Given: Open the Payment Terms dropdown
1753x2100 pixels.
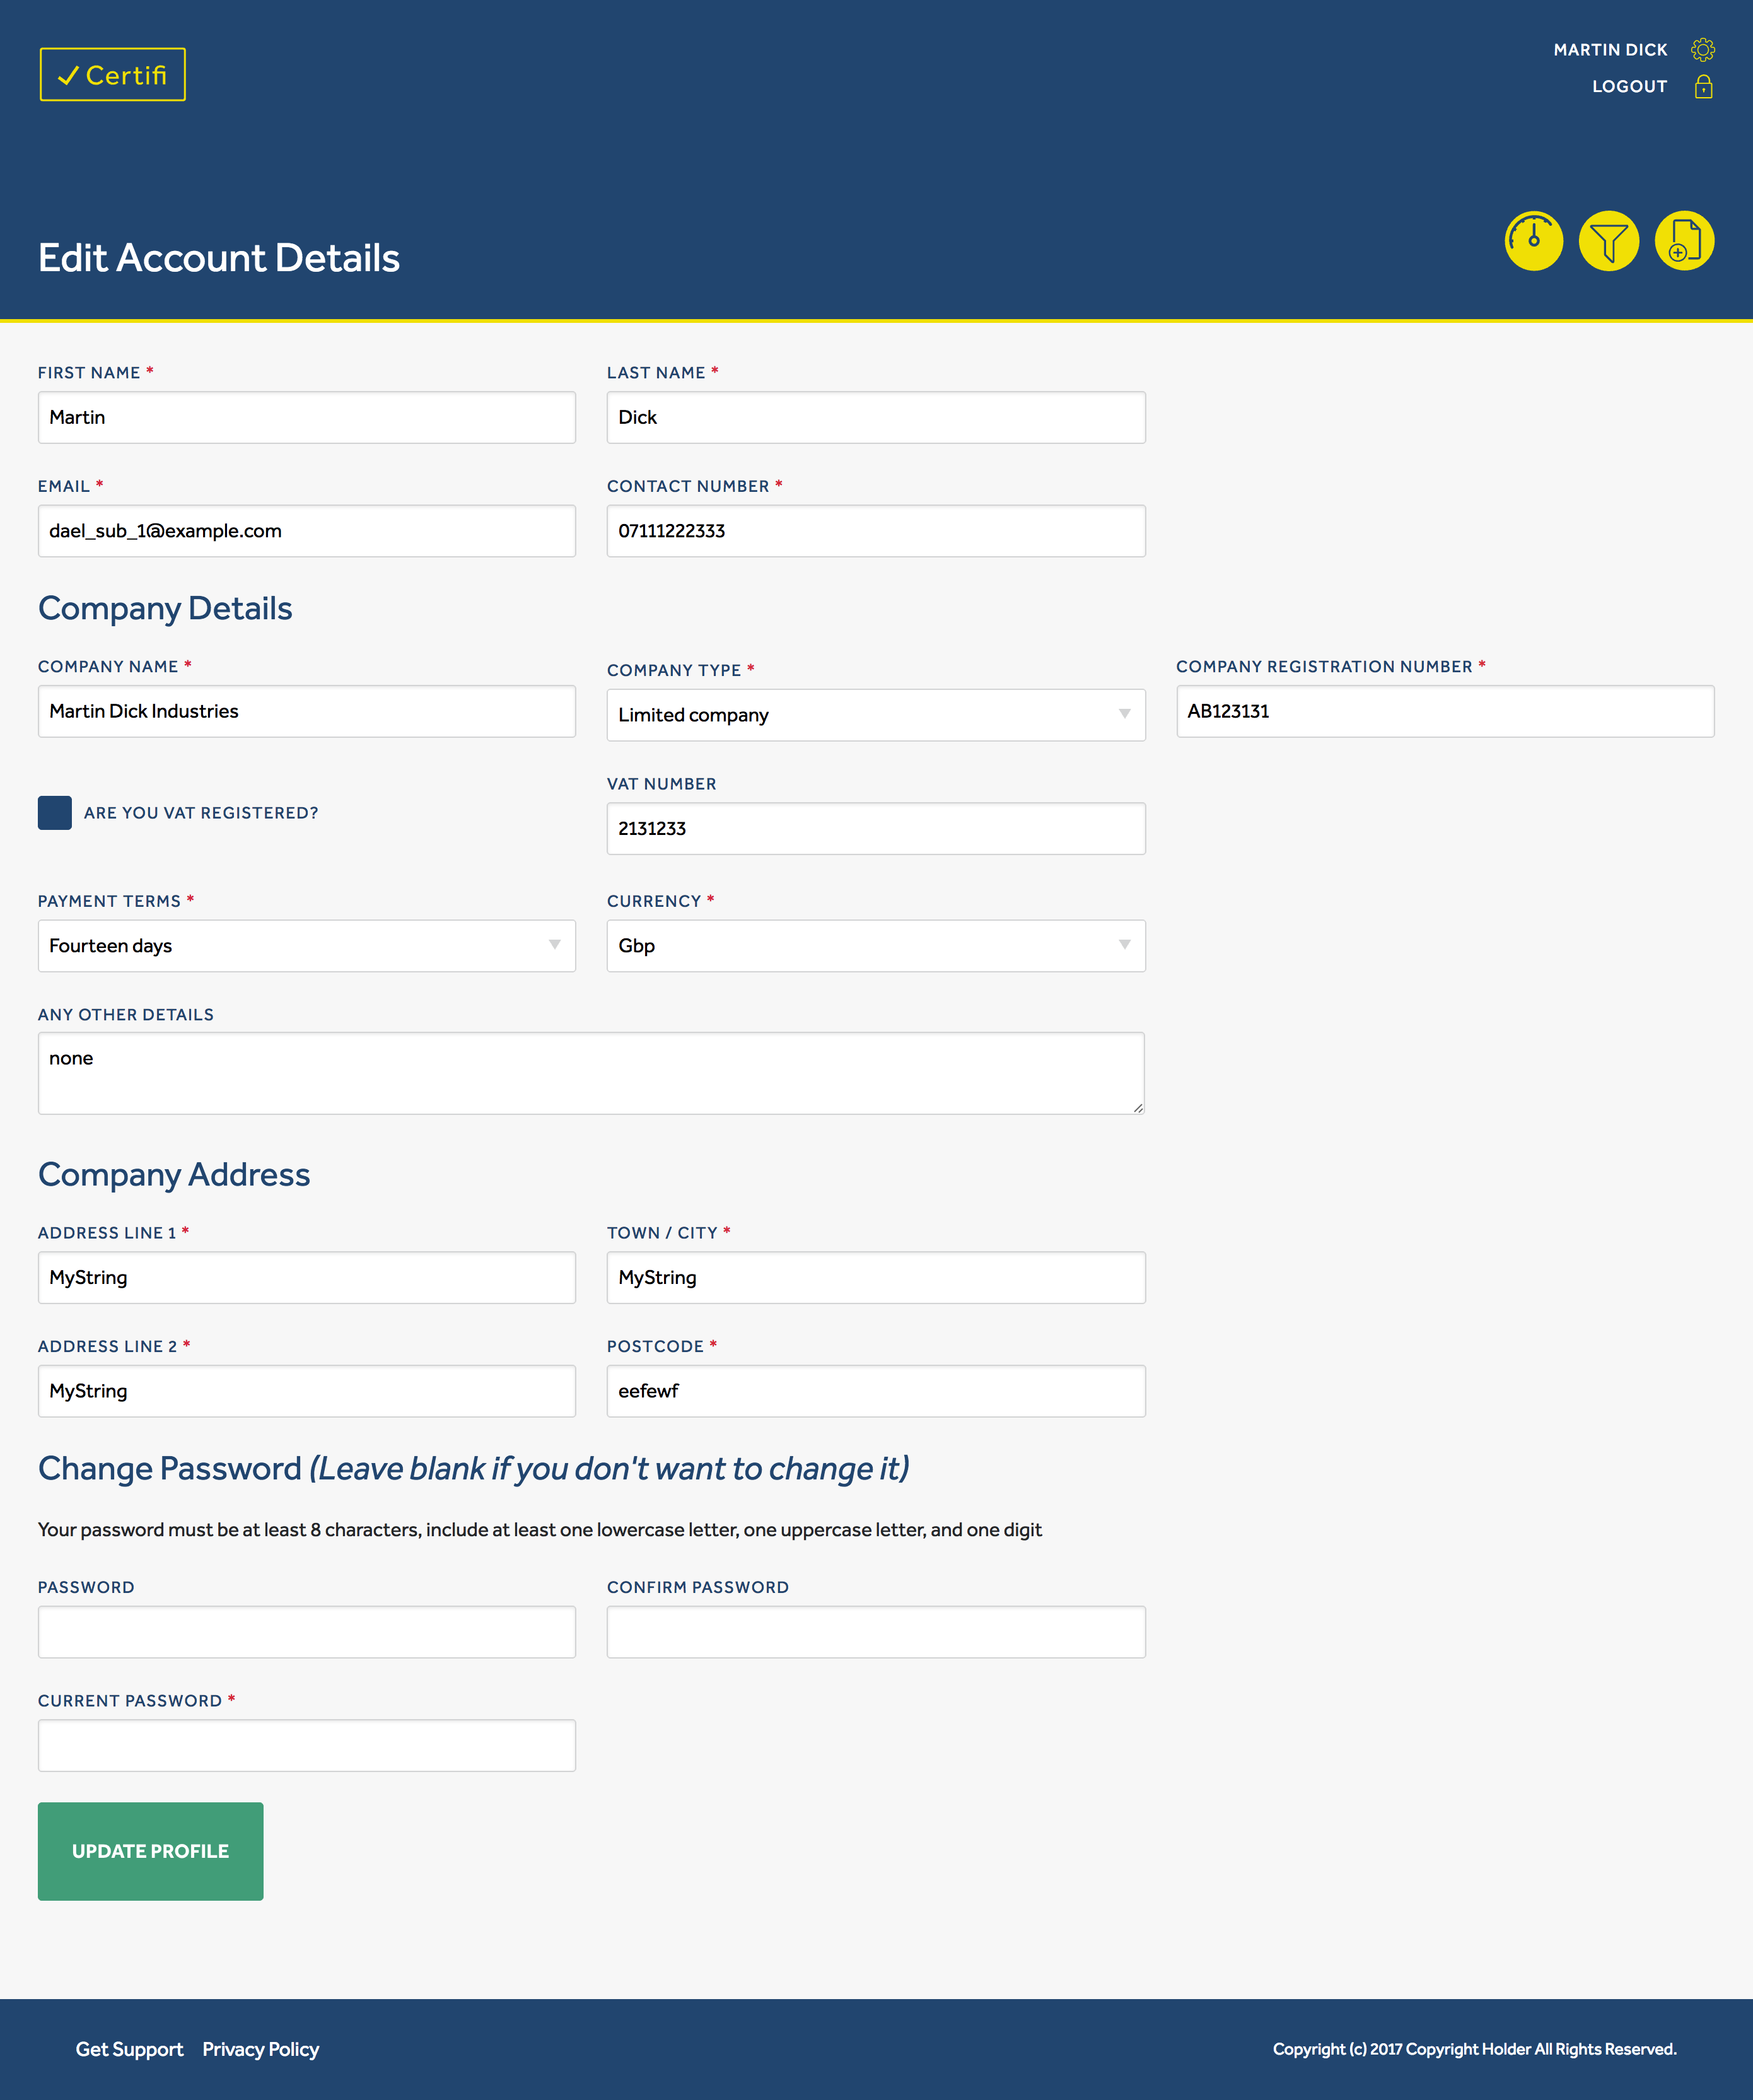Looking at the screenshot, I should [306, 945].
